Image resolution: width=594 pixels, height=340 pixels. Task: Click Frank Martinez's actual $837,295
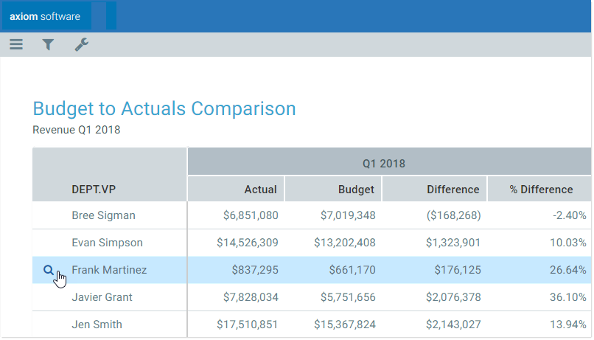(x=255, y=270)
